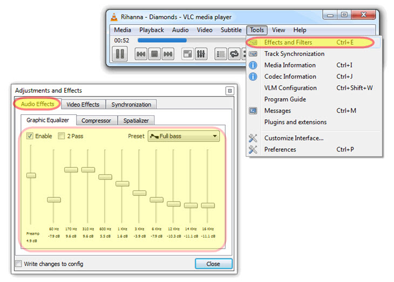Screen dimensions: 394x282
Task: Switch to Synchronization tab
Action: [131, 105]
